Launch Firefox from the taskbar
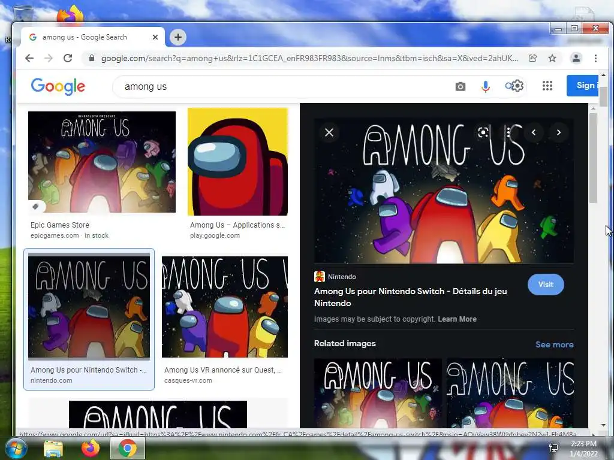The width and height of the screenshot is (614, 460). click(91, 448)
